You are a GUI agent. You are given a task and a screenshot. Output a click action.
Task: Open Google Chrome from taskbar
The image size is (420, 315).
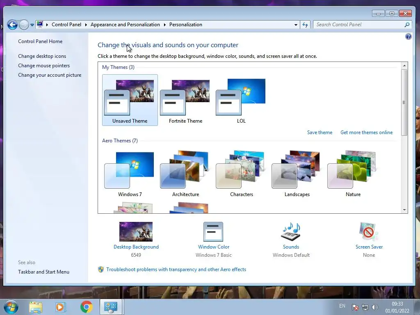(86, 307)
